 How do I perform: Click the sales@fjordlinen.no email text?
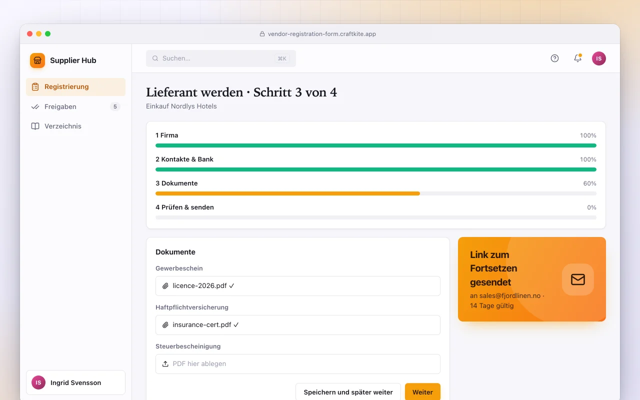pyautogui.click(x=510, y=295)
